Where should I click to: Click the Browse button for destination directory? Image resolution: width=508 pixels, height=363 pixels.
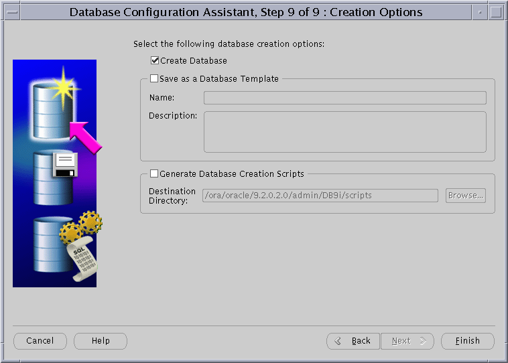[x=466, y=196]
